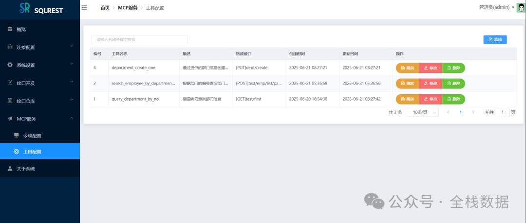Click the SQLREST logo icon
This screenshot has height=223, width=526.
pyautogui.click(x=25, y=8)
